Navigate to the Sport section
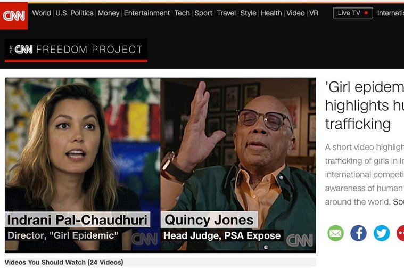This screenshot has height=269, width=404. 203,13
